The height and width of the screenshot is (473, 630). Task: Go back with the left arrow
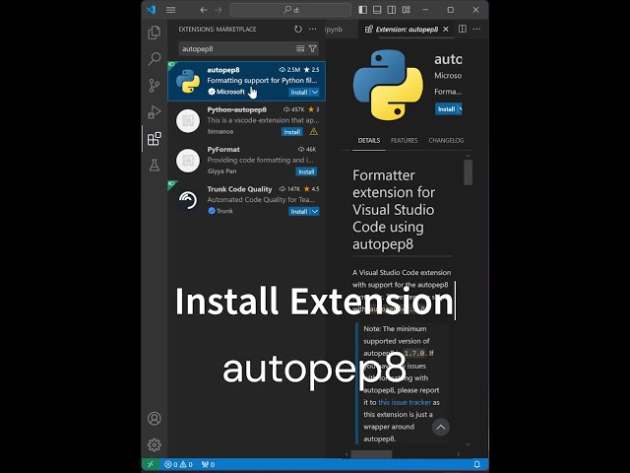(x=204, y=10)
